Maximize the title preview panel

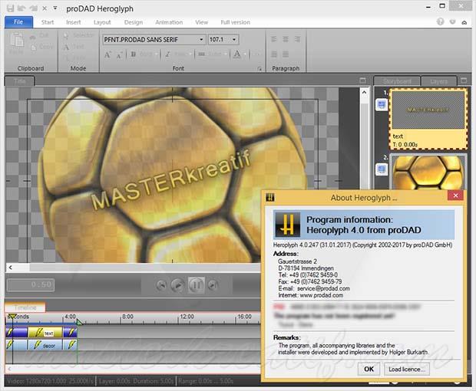(x=363, y=80)
